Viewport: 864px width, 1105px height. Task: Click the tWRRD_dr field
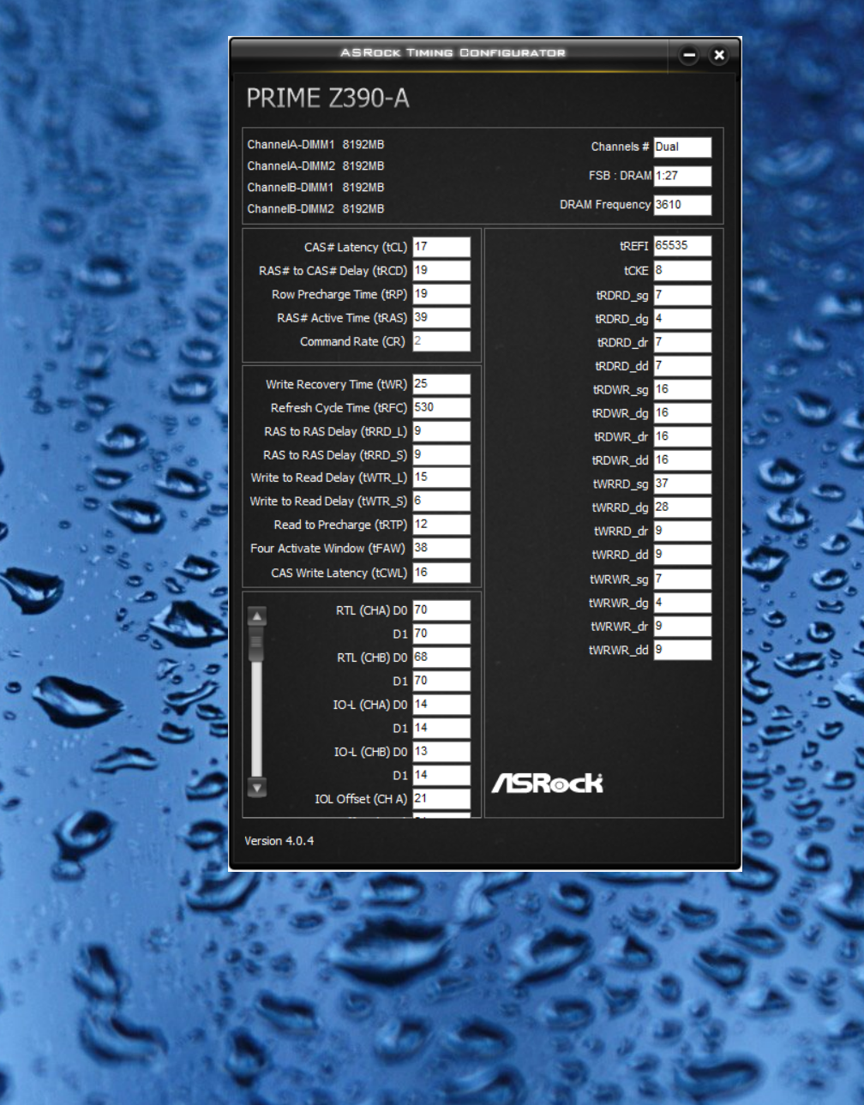(682, 531)
